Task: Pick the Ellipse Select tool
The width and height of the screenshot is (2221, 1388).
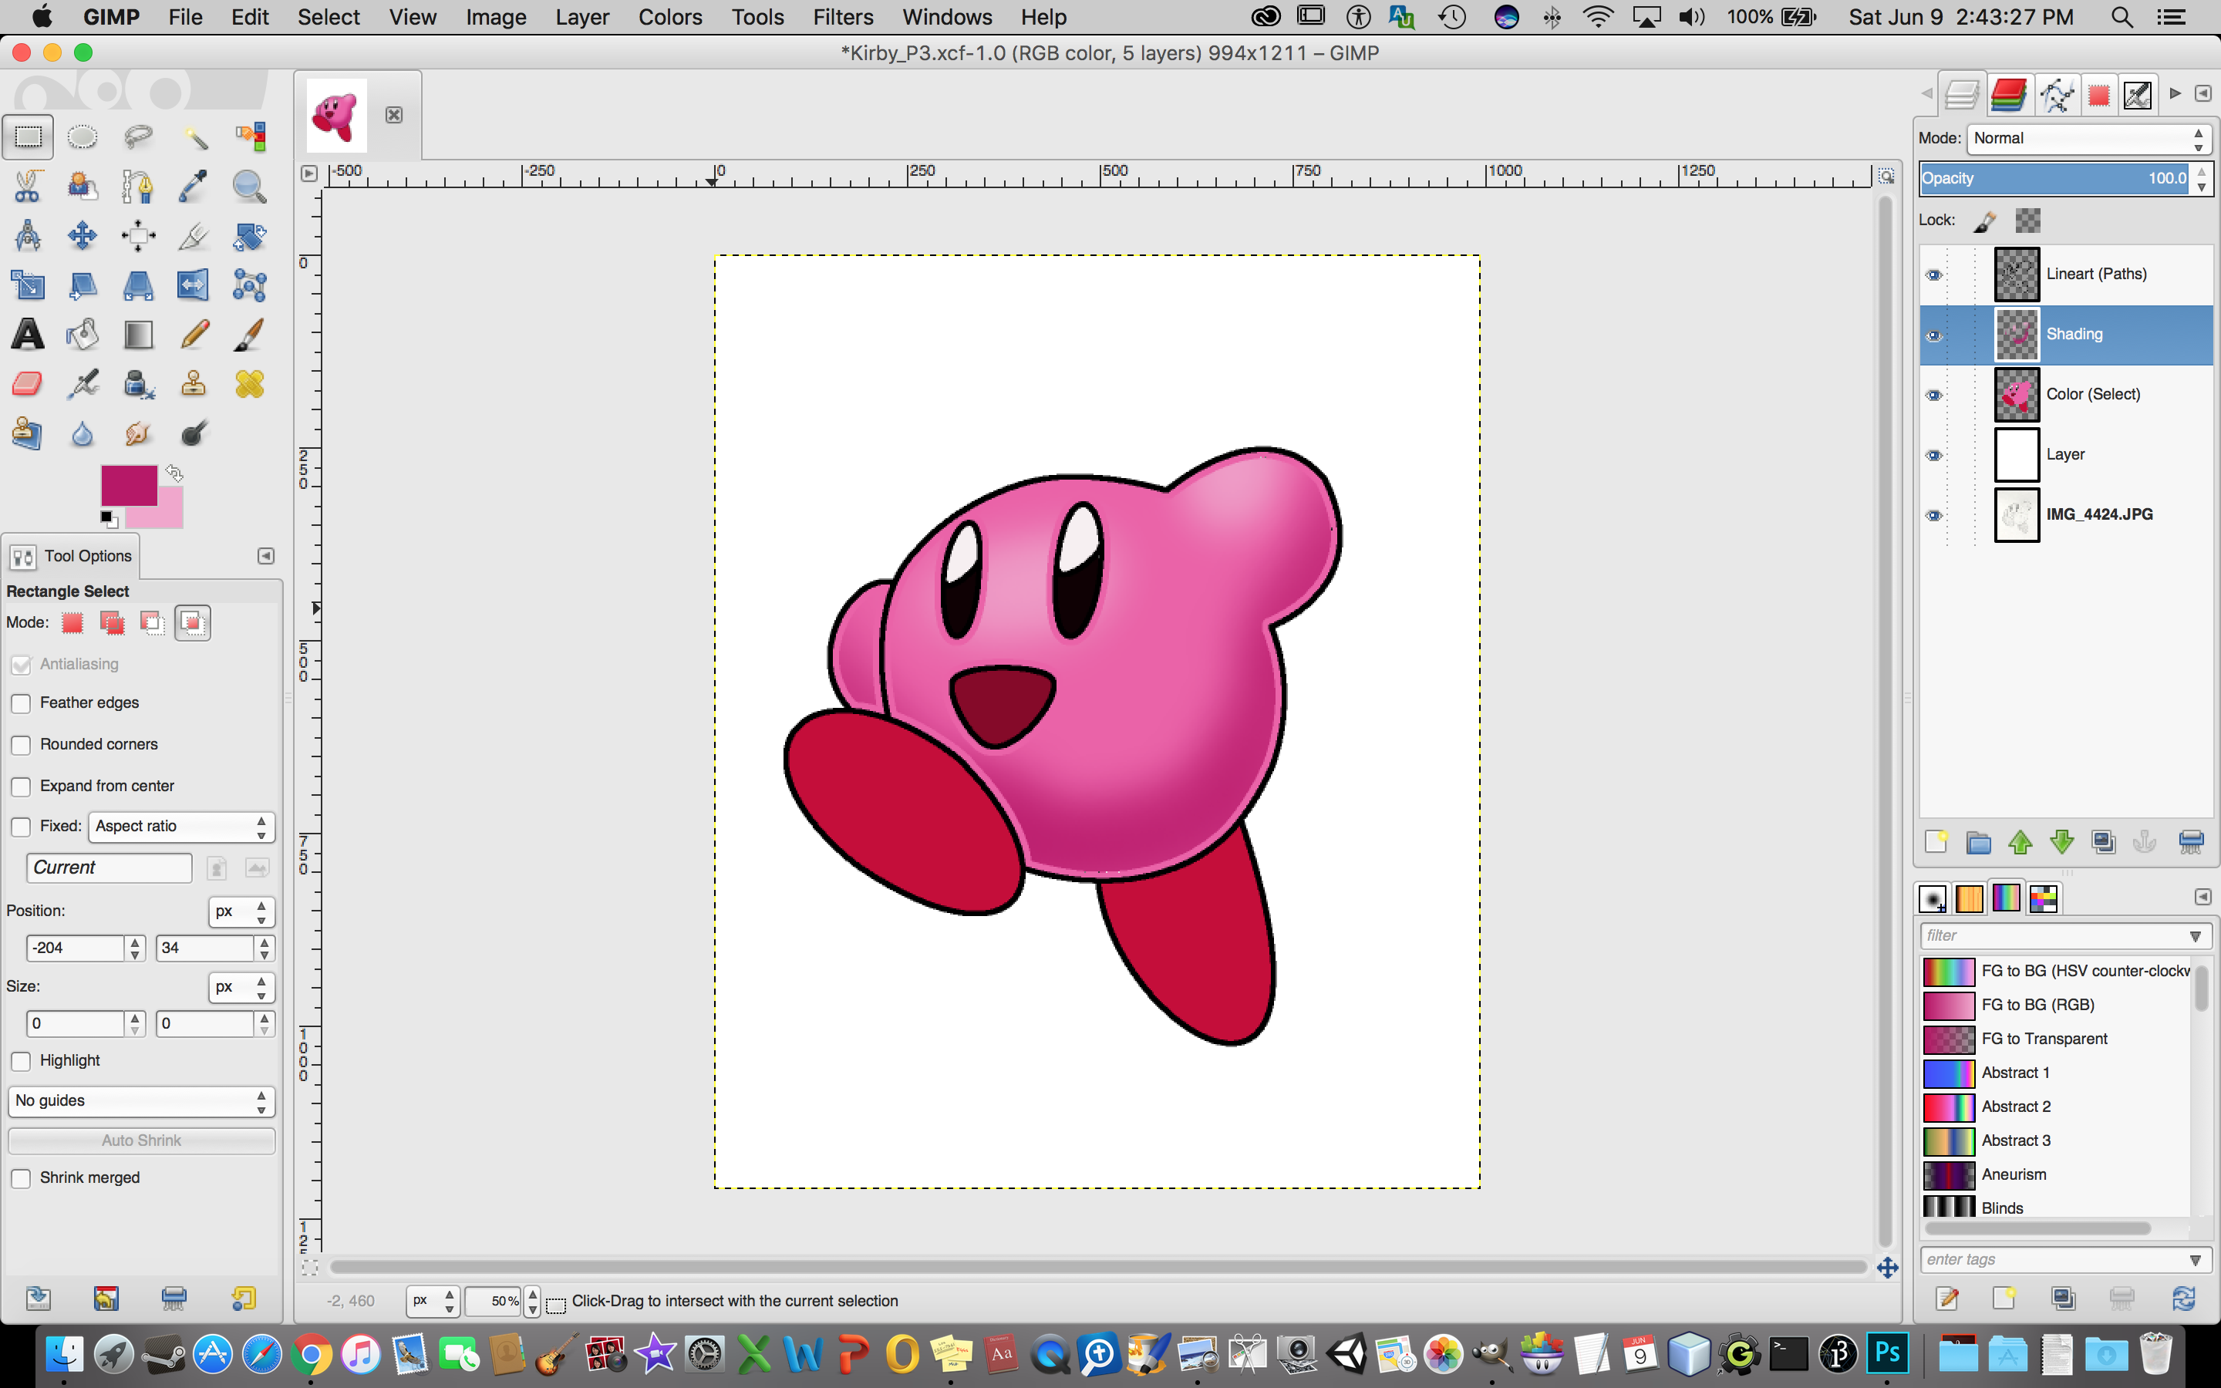Action: pos(83,138)
